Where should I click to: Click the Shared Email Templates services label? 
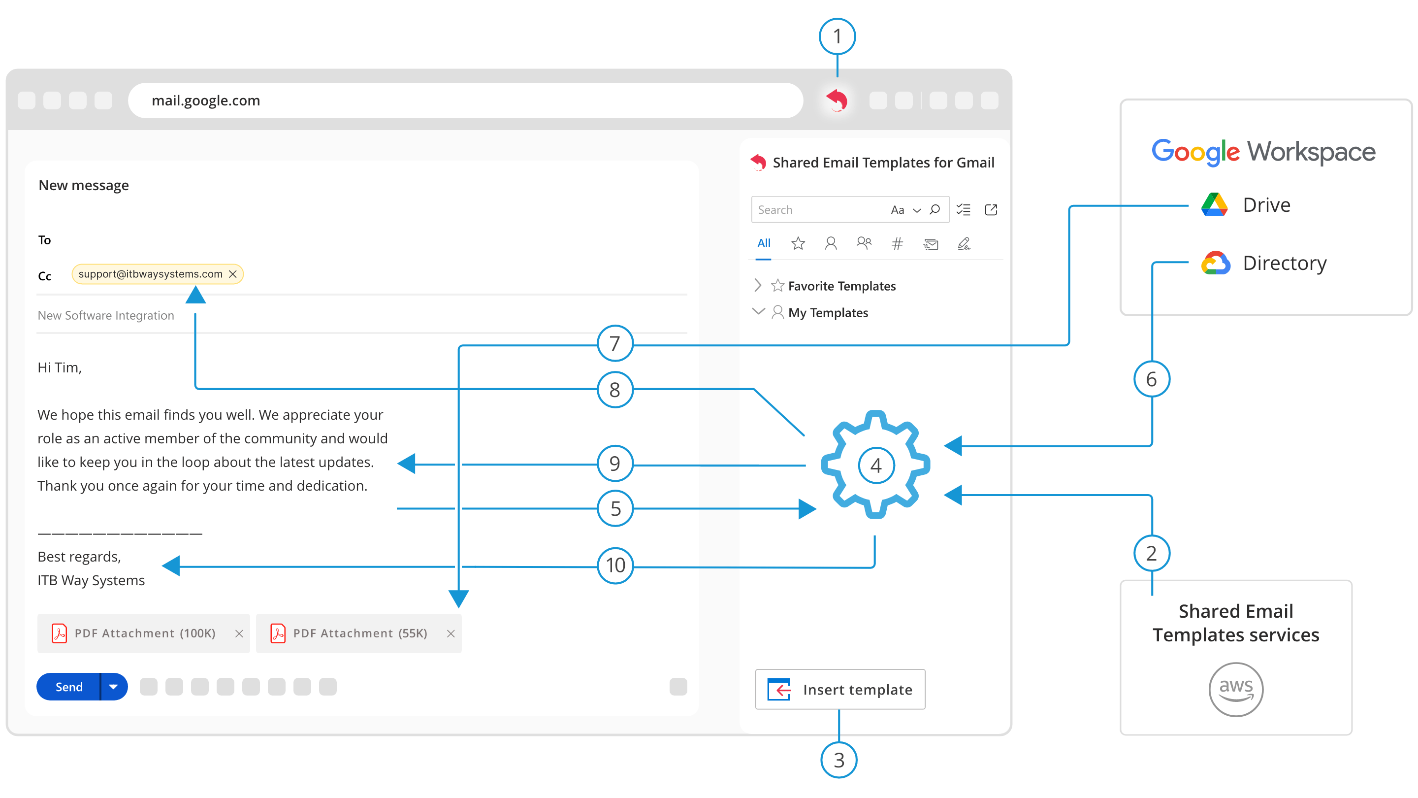coord(1236,623)
